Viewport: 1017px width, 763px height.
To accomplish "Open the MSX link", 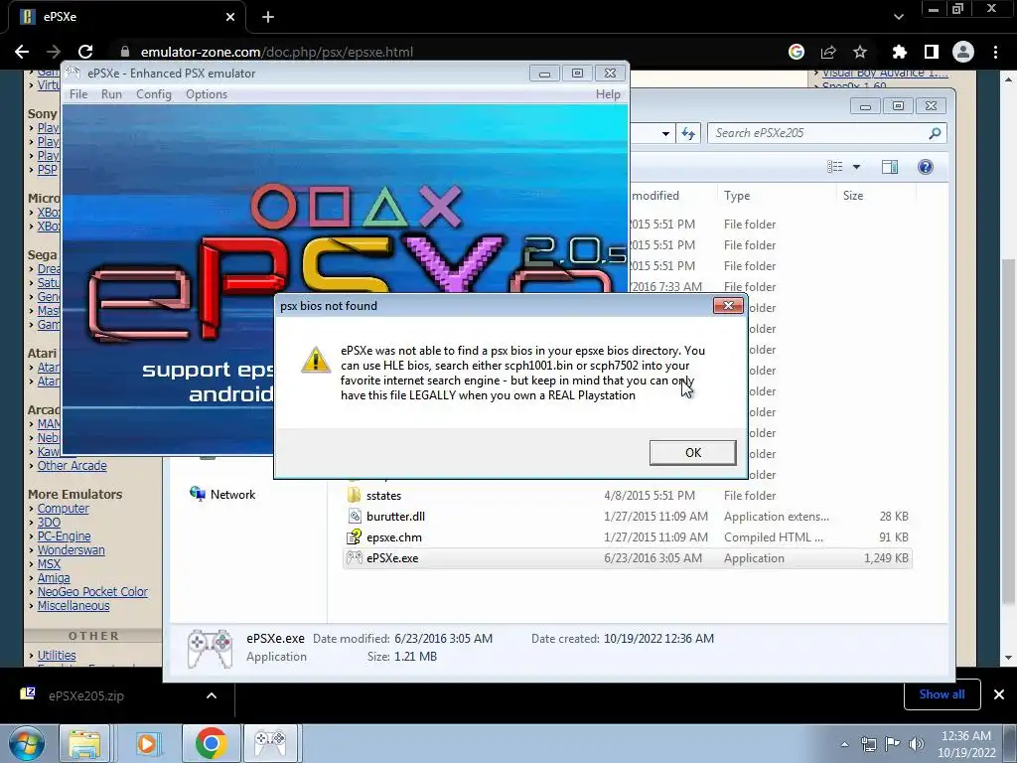I will coord(49,564).
